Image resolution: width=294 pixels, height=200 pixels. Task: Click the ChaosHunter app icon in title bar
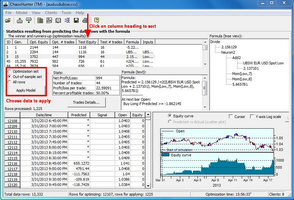pyautogui.click(x=6, y=4)
